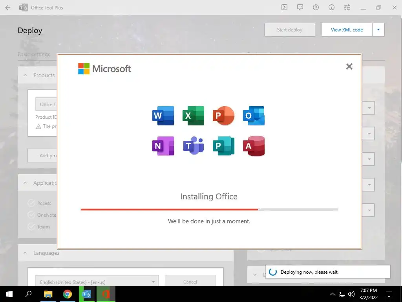Open English (United States) language dropdown

[97, 282]
